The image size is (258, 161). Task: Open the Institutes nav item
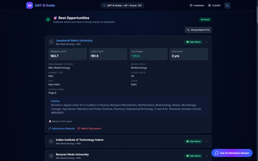tap(197, 5)
